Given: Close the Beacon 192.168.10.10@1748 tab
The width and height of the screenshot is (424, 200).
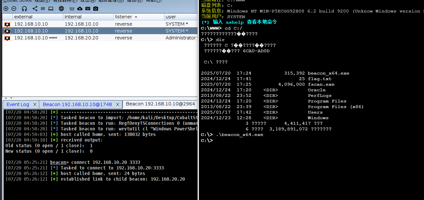Looking at the screenshot, I should point(117,104).
